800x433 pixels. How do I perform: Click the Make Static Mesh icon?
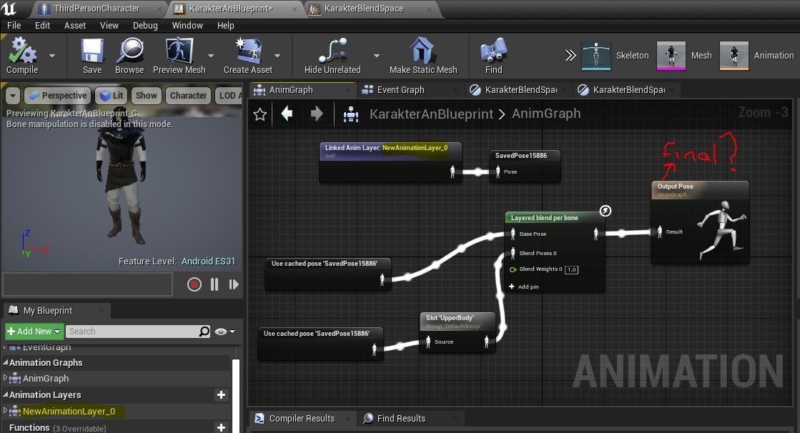tap(423, 56)
